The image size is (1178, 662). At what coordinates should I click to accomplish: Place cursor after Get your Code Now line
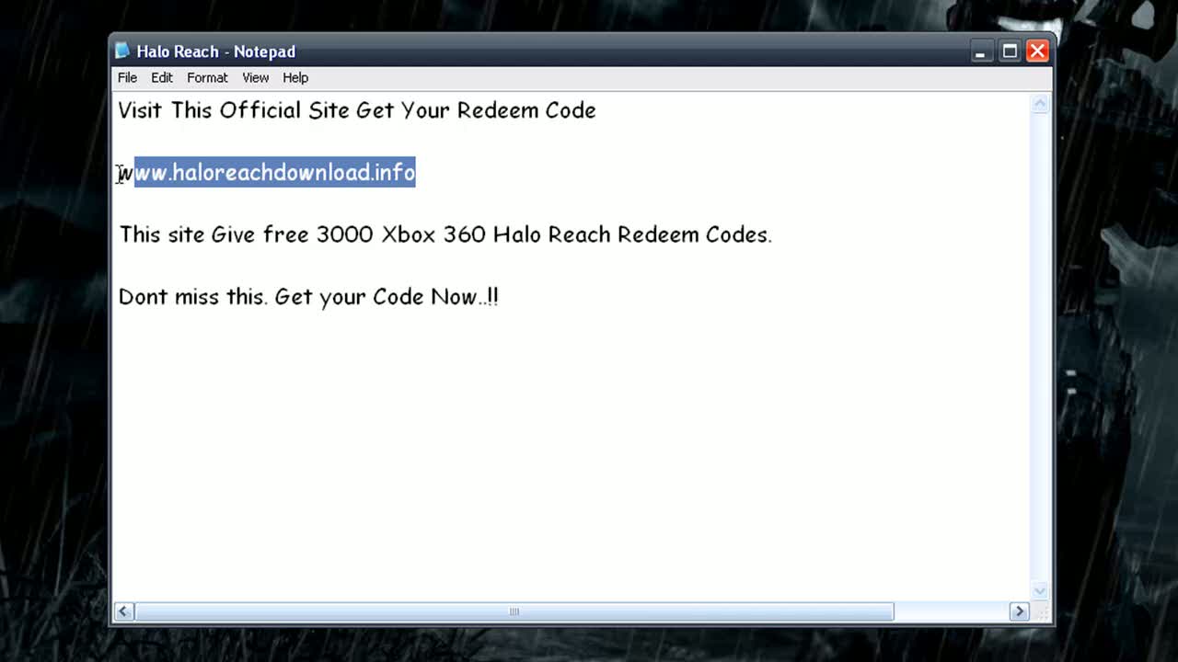coord(502,296)
